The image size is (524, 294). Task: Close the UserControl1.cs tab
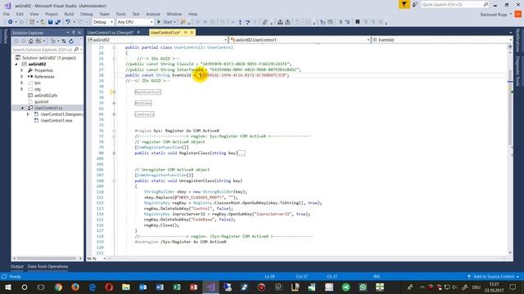pyautogui.click(x=192, y=33)
